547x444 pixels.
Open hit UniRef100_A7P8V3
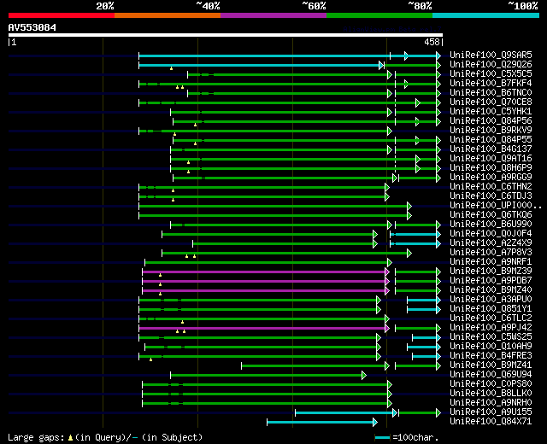point(491,253)
